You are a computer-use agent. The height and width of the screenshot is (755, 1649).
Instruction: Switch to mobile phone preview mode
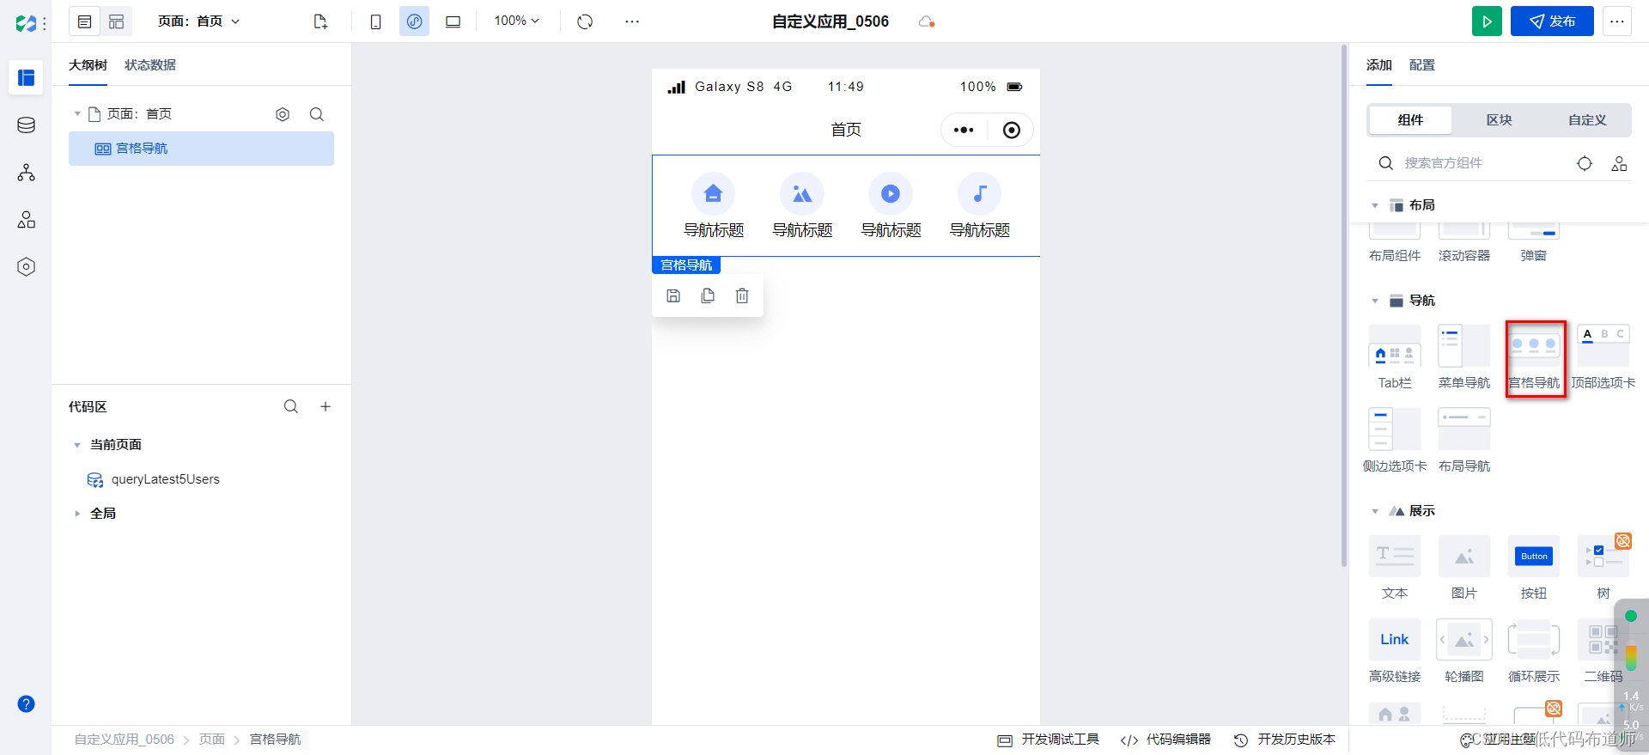tap(375, 21)
